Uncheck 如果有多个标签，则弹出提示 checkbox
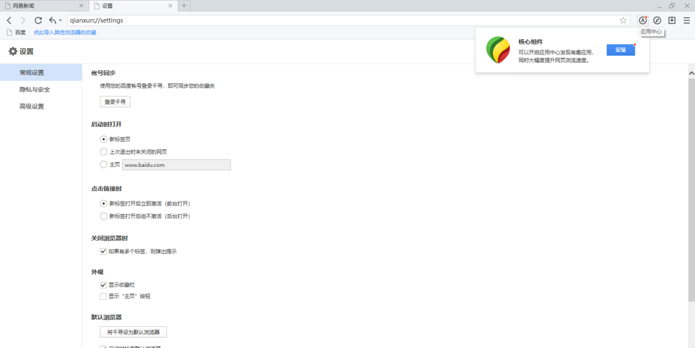The image size is (695, 348). point(103,251)
